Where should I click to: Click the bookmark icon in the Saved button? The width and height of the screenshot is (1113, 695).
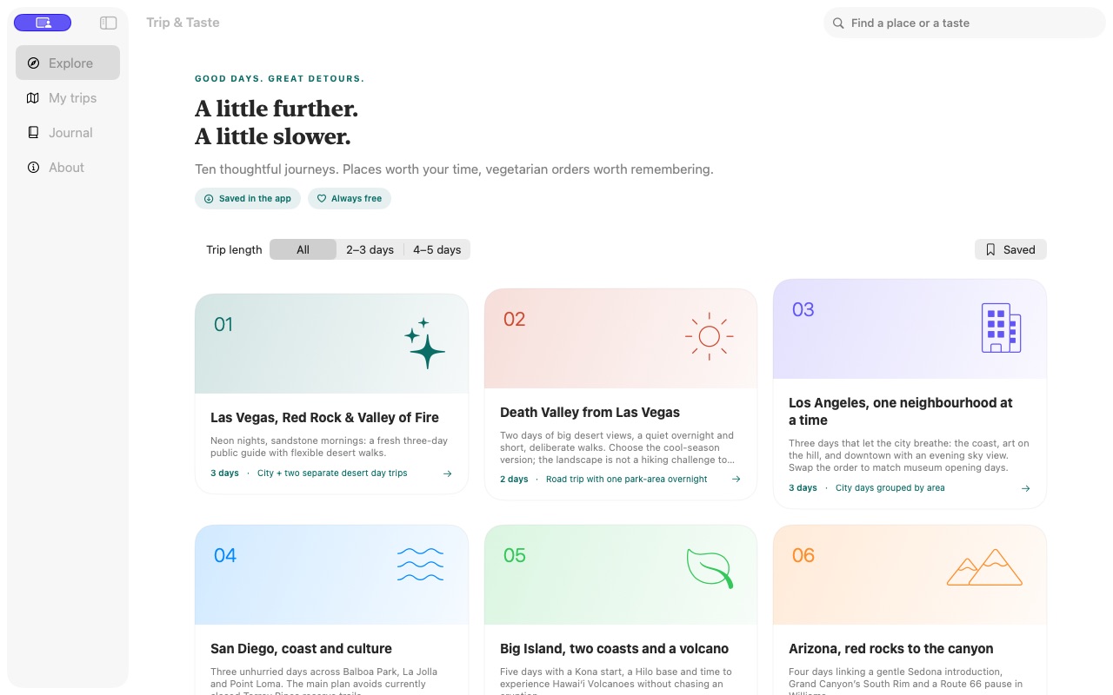pyautogui.click(x=990, y=249)
